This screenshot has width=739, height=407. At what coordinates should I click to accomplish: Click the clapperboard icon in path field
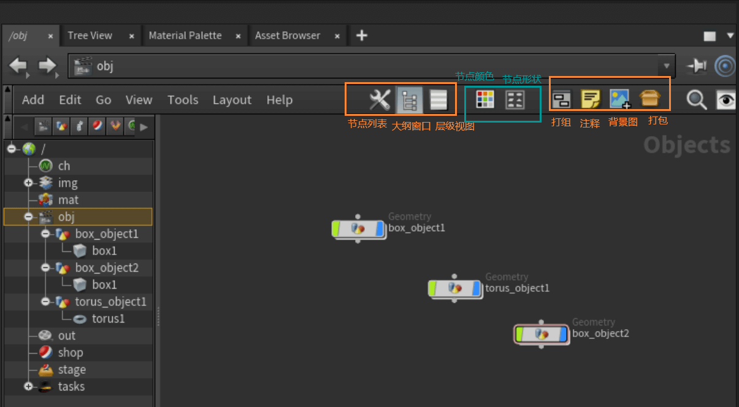(82, 66)
